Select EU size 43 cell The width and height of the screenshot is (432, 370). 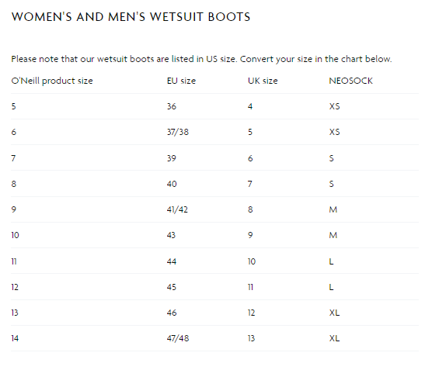(171, 235)
